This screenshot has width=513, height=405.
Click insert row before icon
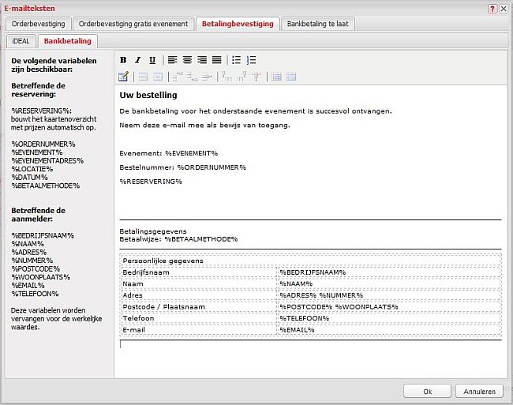click(178, 77)
